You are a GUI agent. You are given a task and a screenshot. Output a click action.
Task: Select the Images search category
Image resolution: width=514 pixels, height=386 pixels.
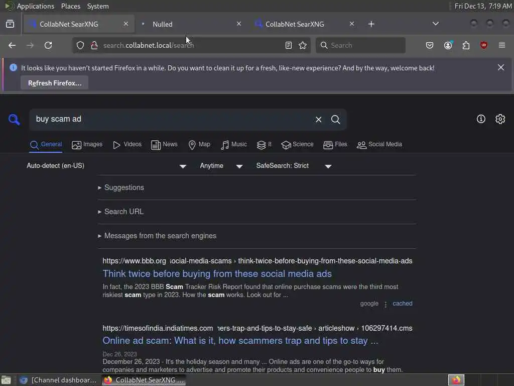point(87,144)
